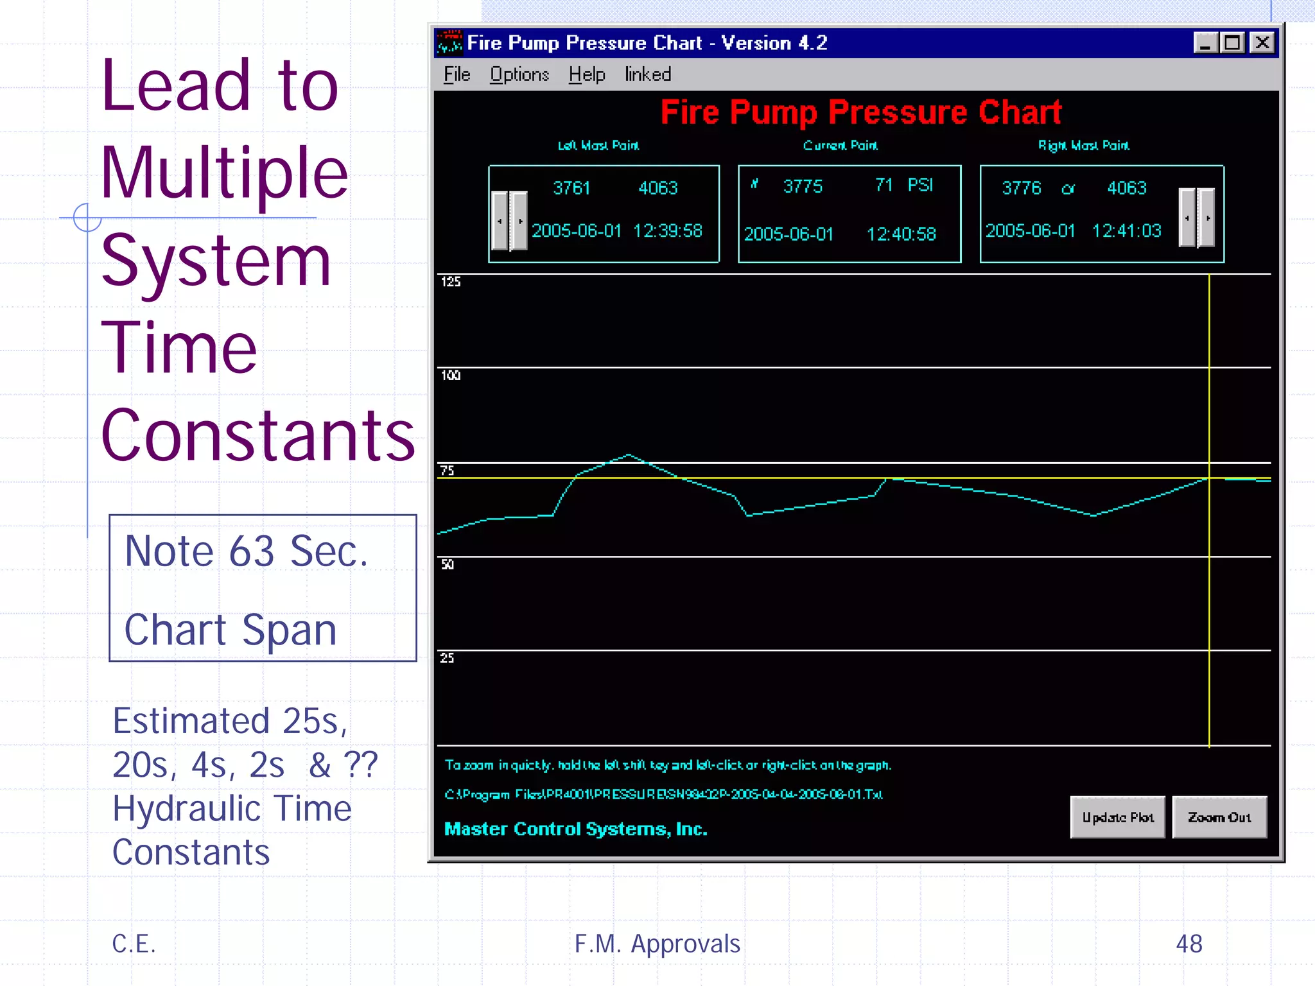Click the slide number 48
The height and width of the screenshot is (986, 1315).
point(1189,944)
